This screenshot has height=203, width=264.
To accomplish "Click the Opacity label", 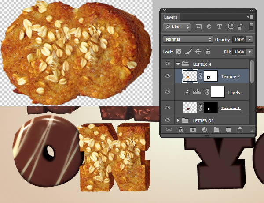I will (223, 40).
